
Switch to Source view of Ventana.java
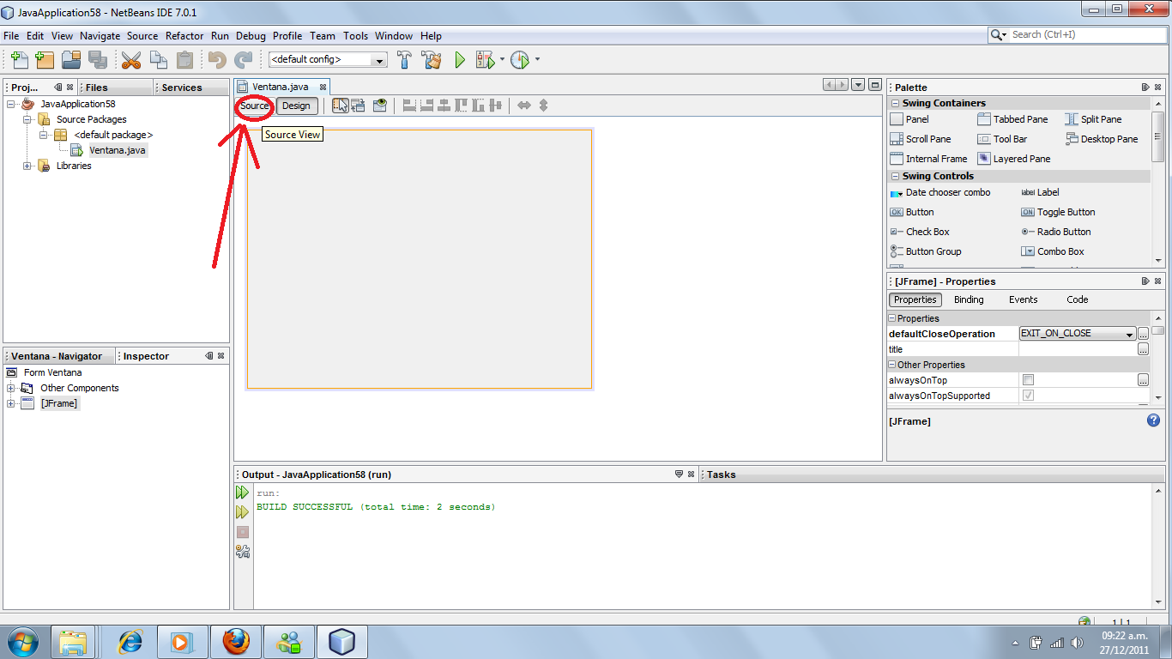click(x=254, y=106)
